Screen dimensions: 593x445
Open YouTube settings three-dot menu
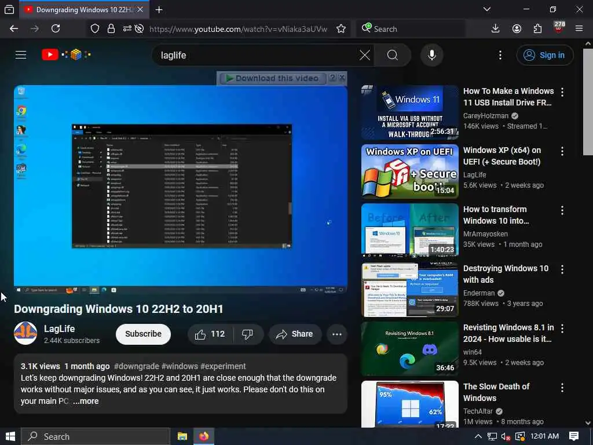click(x=500, y=55)
